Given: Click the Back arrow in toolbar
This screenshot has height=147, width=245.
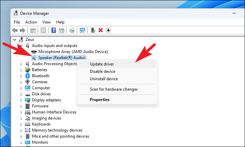Looking at the screenshot, I should pyautogui.click(x=15, y=30).
